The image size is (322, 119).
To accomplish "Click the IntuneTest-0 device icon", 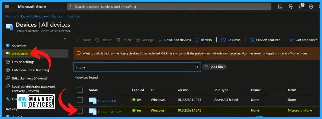I will 93,101.
